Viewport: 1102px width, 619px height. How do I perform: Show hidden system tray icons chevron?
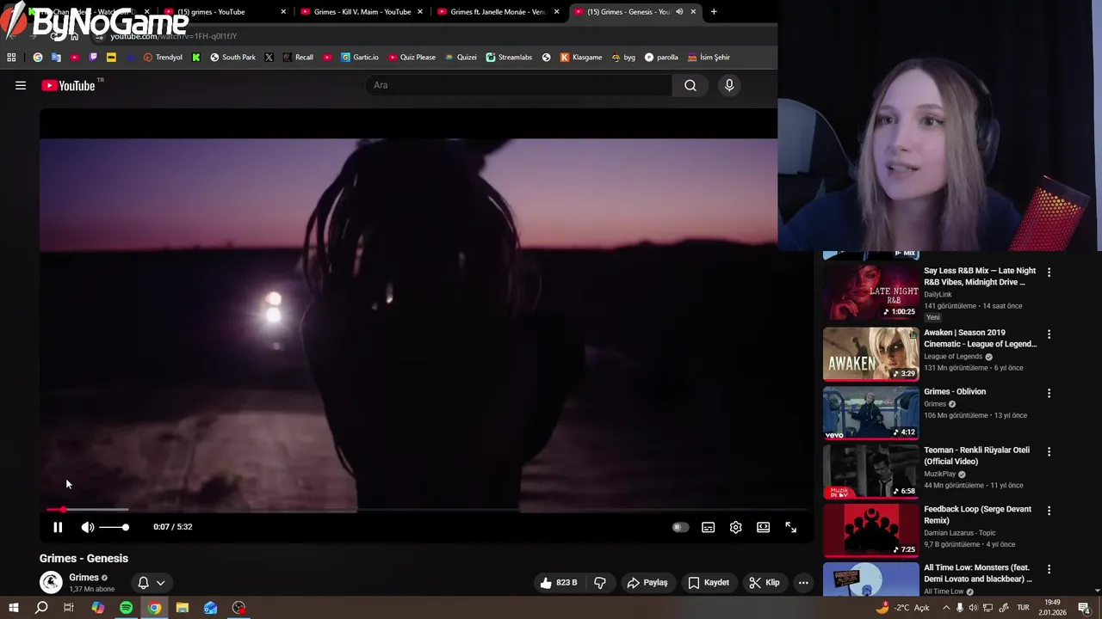(x=946, y=608)
